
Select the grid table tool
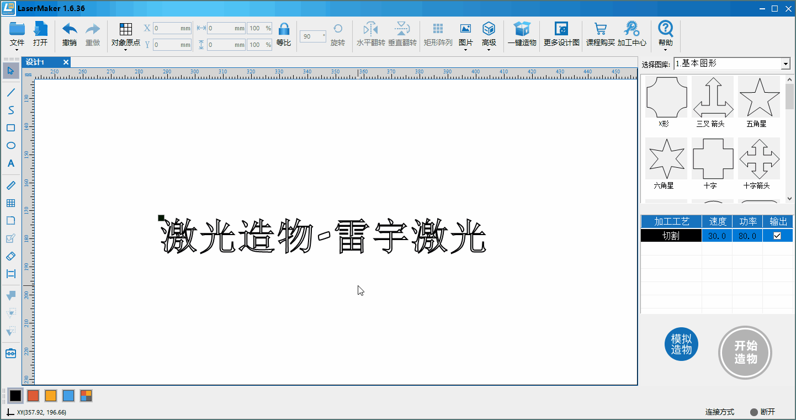(10, 203)
